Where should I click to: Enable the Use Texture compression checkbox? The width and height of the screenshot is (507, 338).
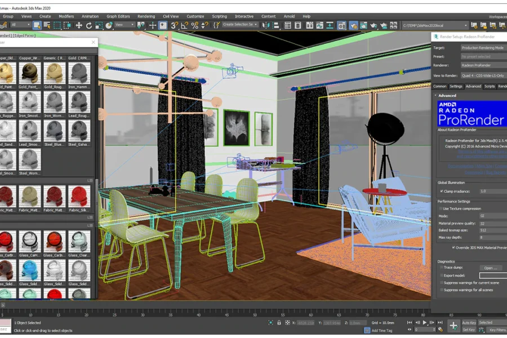click(441, 208)
